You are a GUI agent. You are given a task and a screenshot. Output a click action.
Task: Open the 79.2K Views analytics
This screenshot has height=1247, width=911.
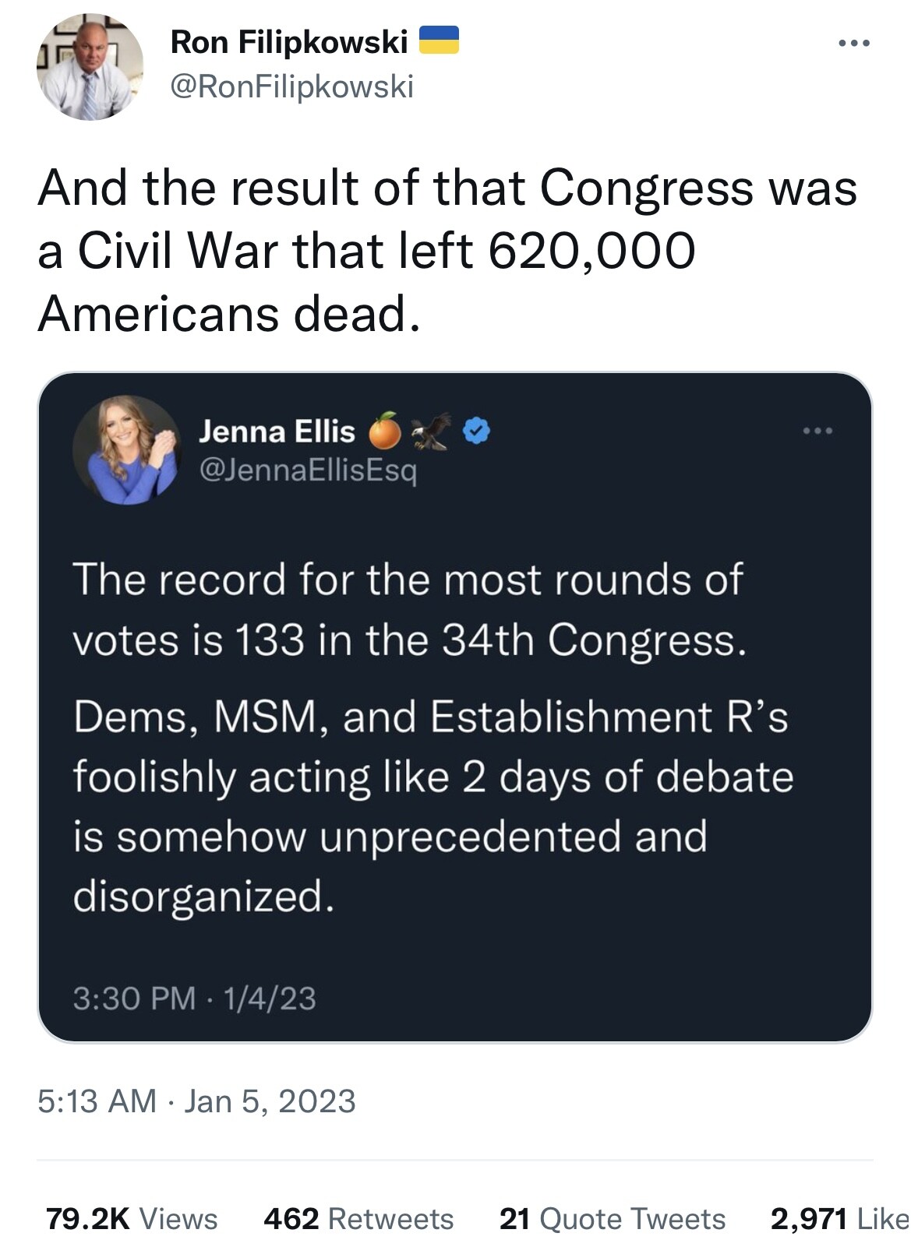pyautogui.click(x=132, y=1218)
